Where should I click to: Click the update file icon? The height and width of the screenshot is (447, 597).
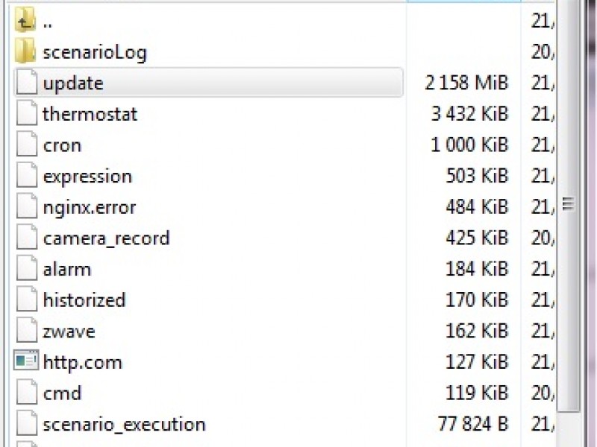[26, 83]
